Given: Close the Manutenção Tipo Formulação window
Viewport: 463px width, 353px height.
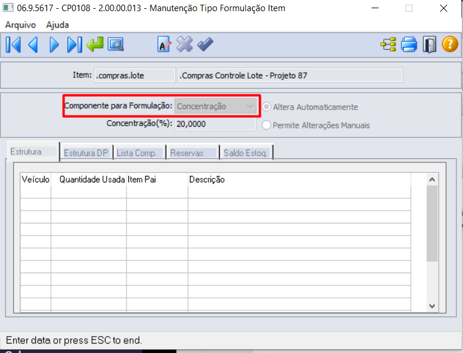Looking at the screenshot, I should 444,8.
